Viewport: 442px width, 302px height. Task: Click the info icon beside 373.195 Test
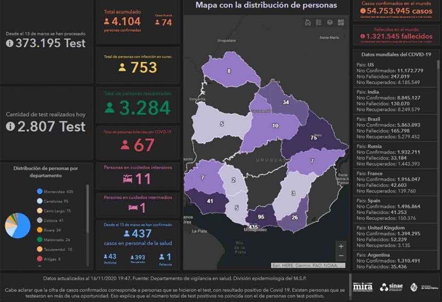pos(10,43)
